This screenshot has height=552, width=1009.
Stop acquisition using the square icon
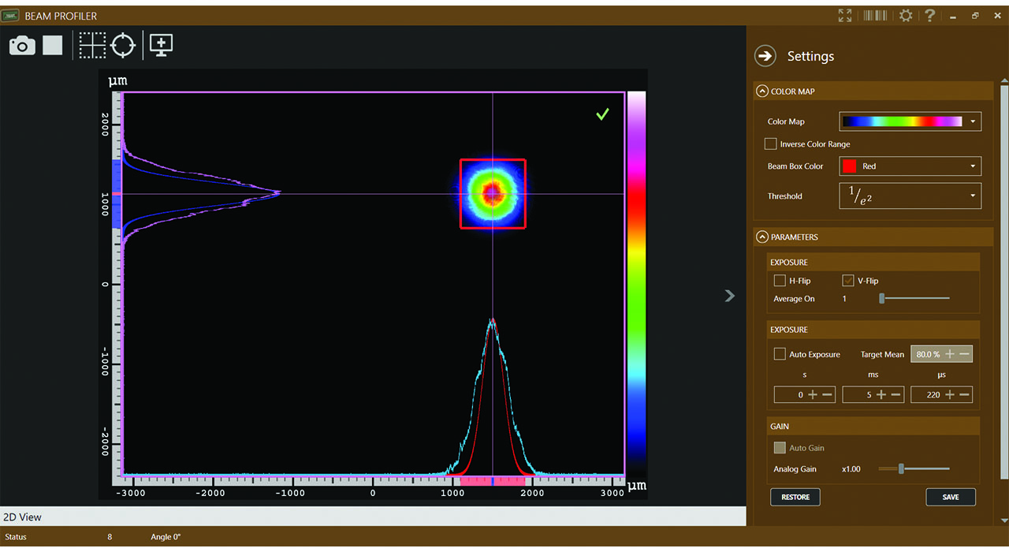tap(52, 45)
